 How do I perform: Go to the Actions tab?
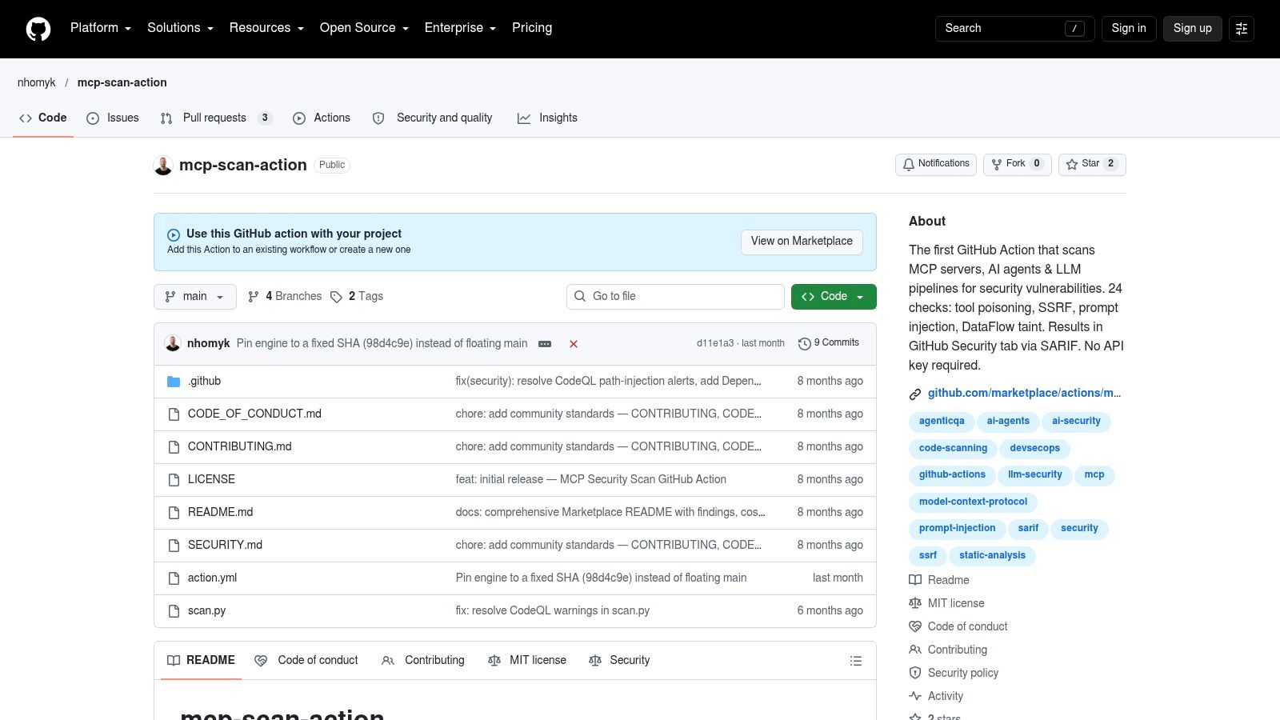point(322,118)
